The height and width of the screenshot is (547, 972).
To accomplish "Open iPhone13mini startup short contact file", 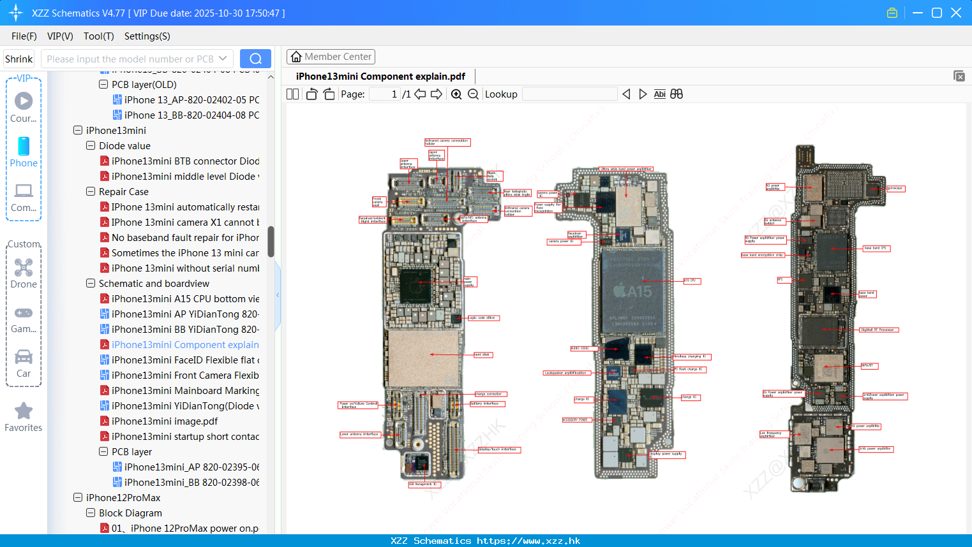I will click(179, 436).
